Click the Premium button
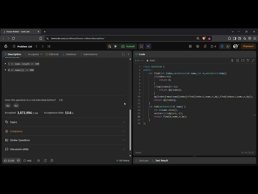Image resolution: width=258 pixels, height=194 pixels. (x=248, y=46)
